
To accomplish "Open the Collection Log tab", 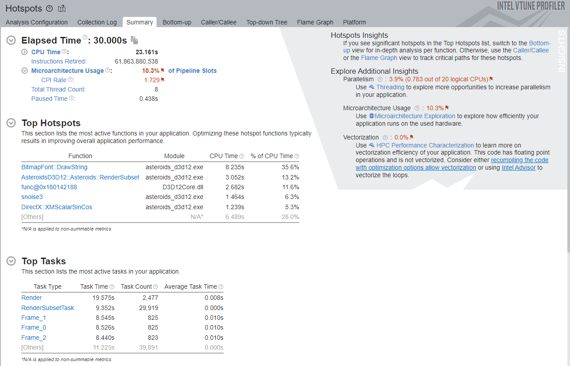I will coord(97,22).
